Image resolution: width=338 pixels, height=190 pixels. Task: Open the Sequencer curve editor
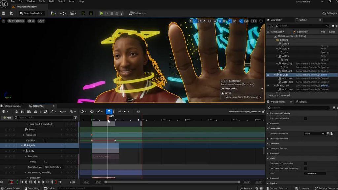[138, 111]
